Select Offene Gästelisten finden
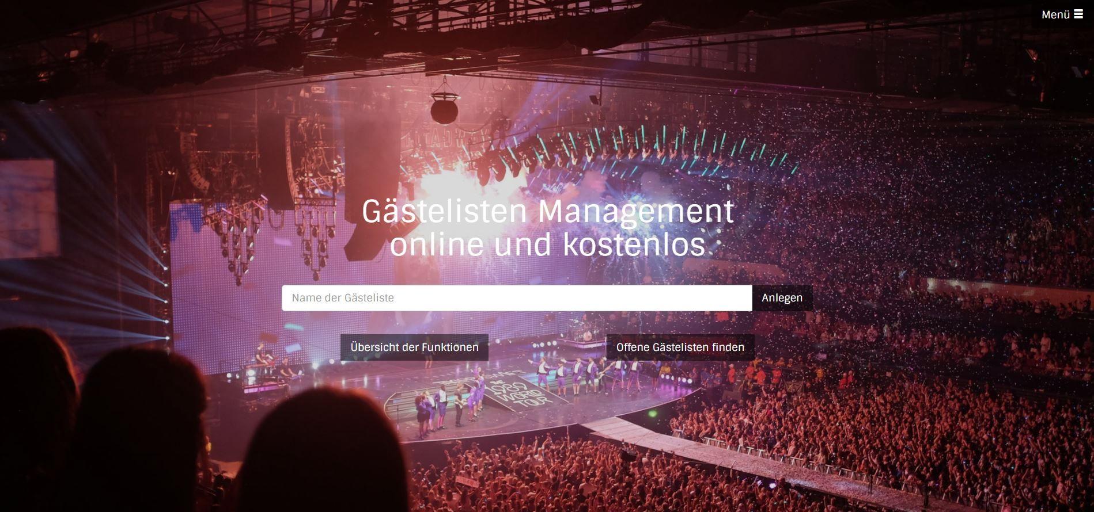 click(680, 347)
